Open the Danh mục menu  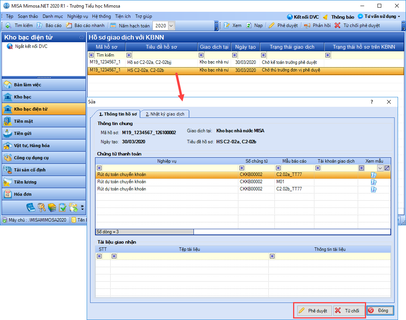point(52,16)
